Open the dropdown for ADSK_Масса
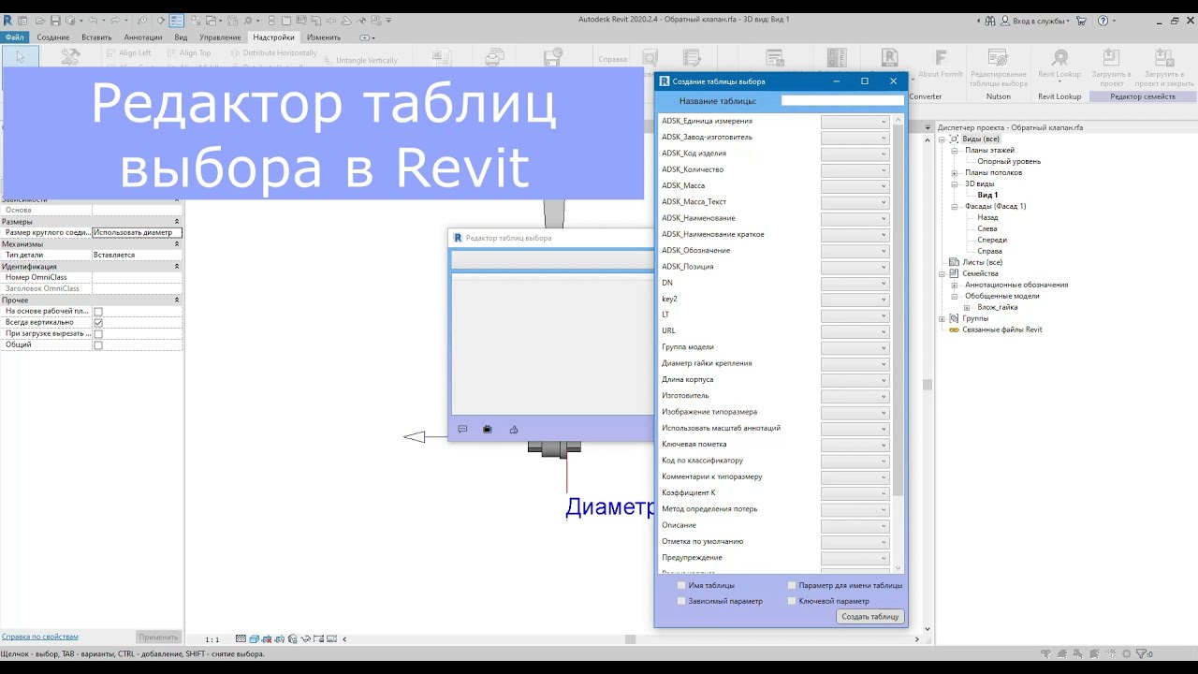 pos(855,186)
